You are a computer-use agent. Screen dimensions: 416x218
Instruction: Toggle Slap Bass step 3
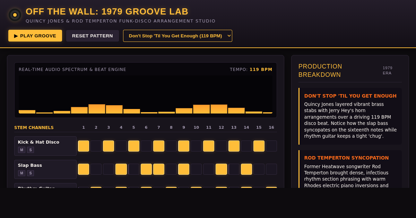tap(109, 169)
